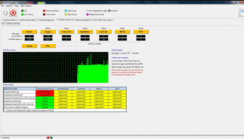Open the Data Capture menu

point(26,6)
